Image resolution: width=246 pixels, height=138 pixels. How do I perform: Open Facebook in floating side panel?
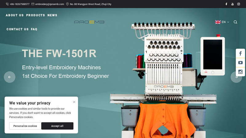[x=240, y=53]
